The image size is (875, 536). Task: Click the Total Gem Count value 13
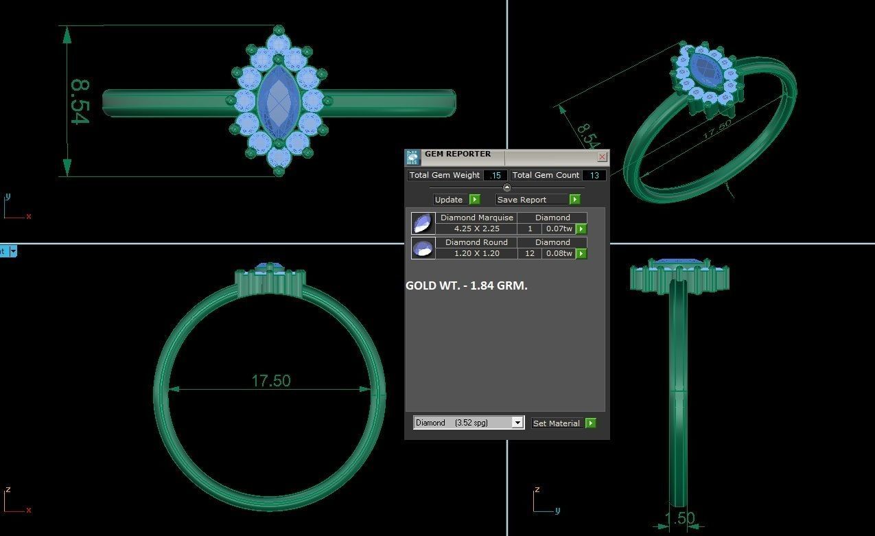pos(594,175)
